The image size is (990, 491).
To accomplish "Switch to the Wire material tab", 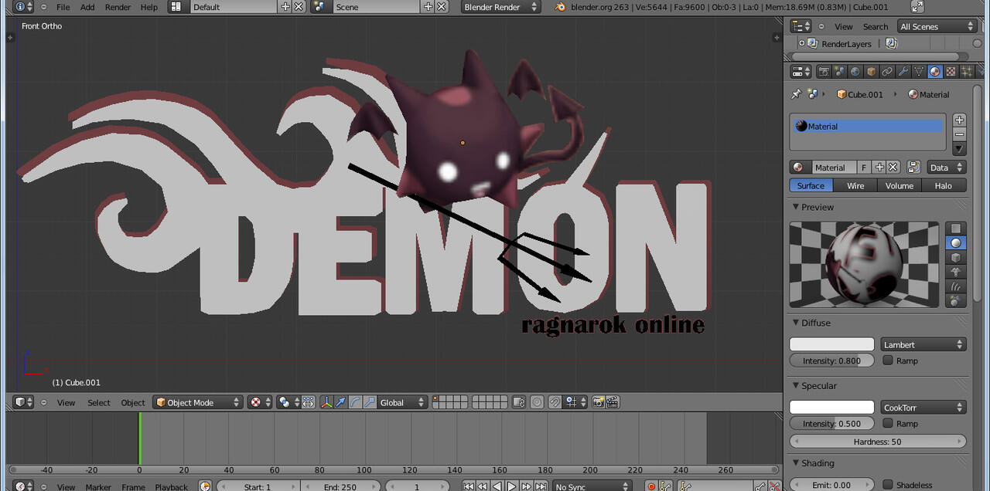I will point(855,185).
